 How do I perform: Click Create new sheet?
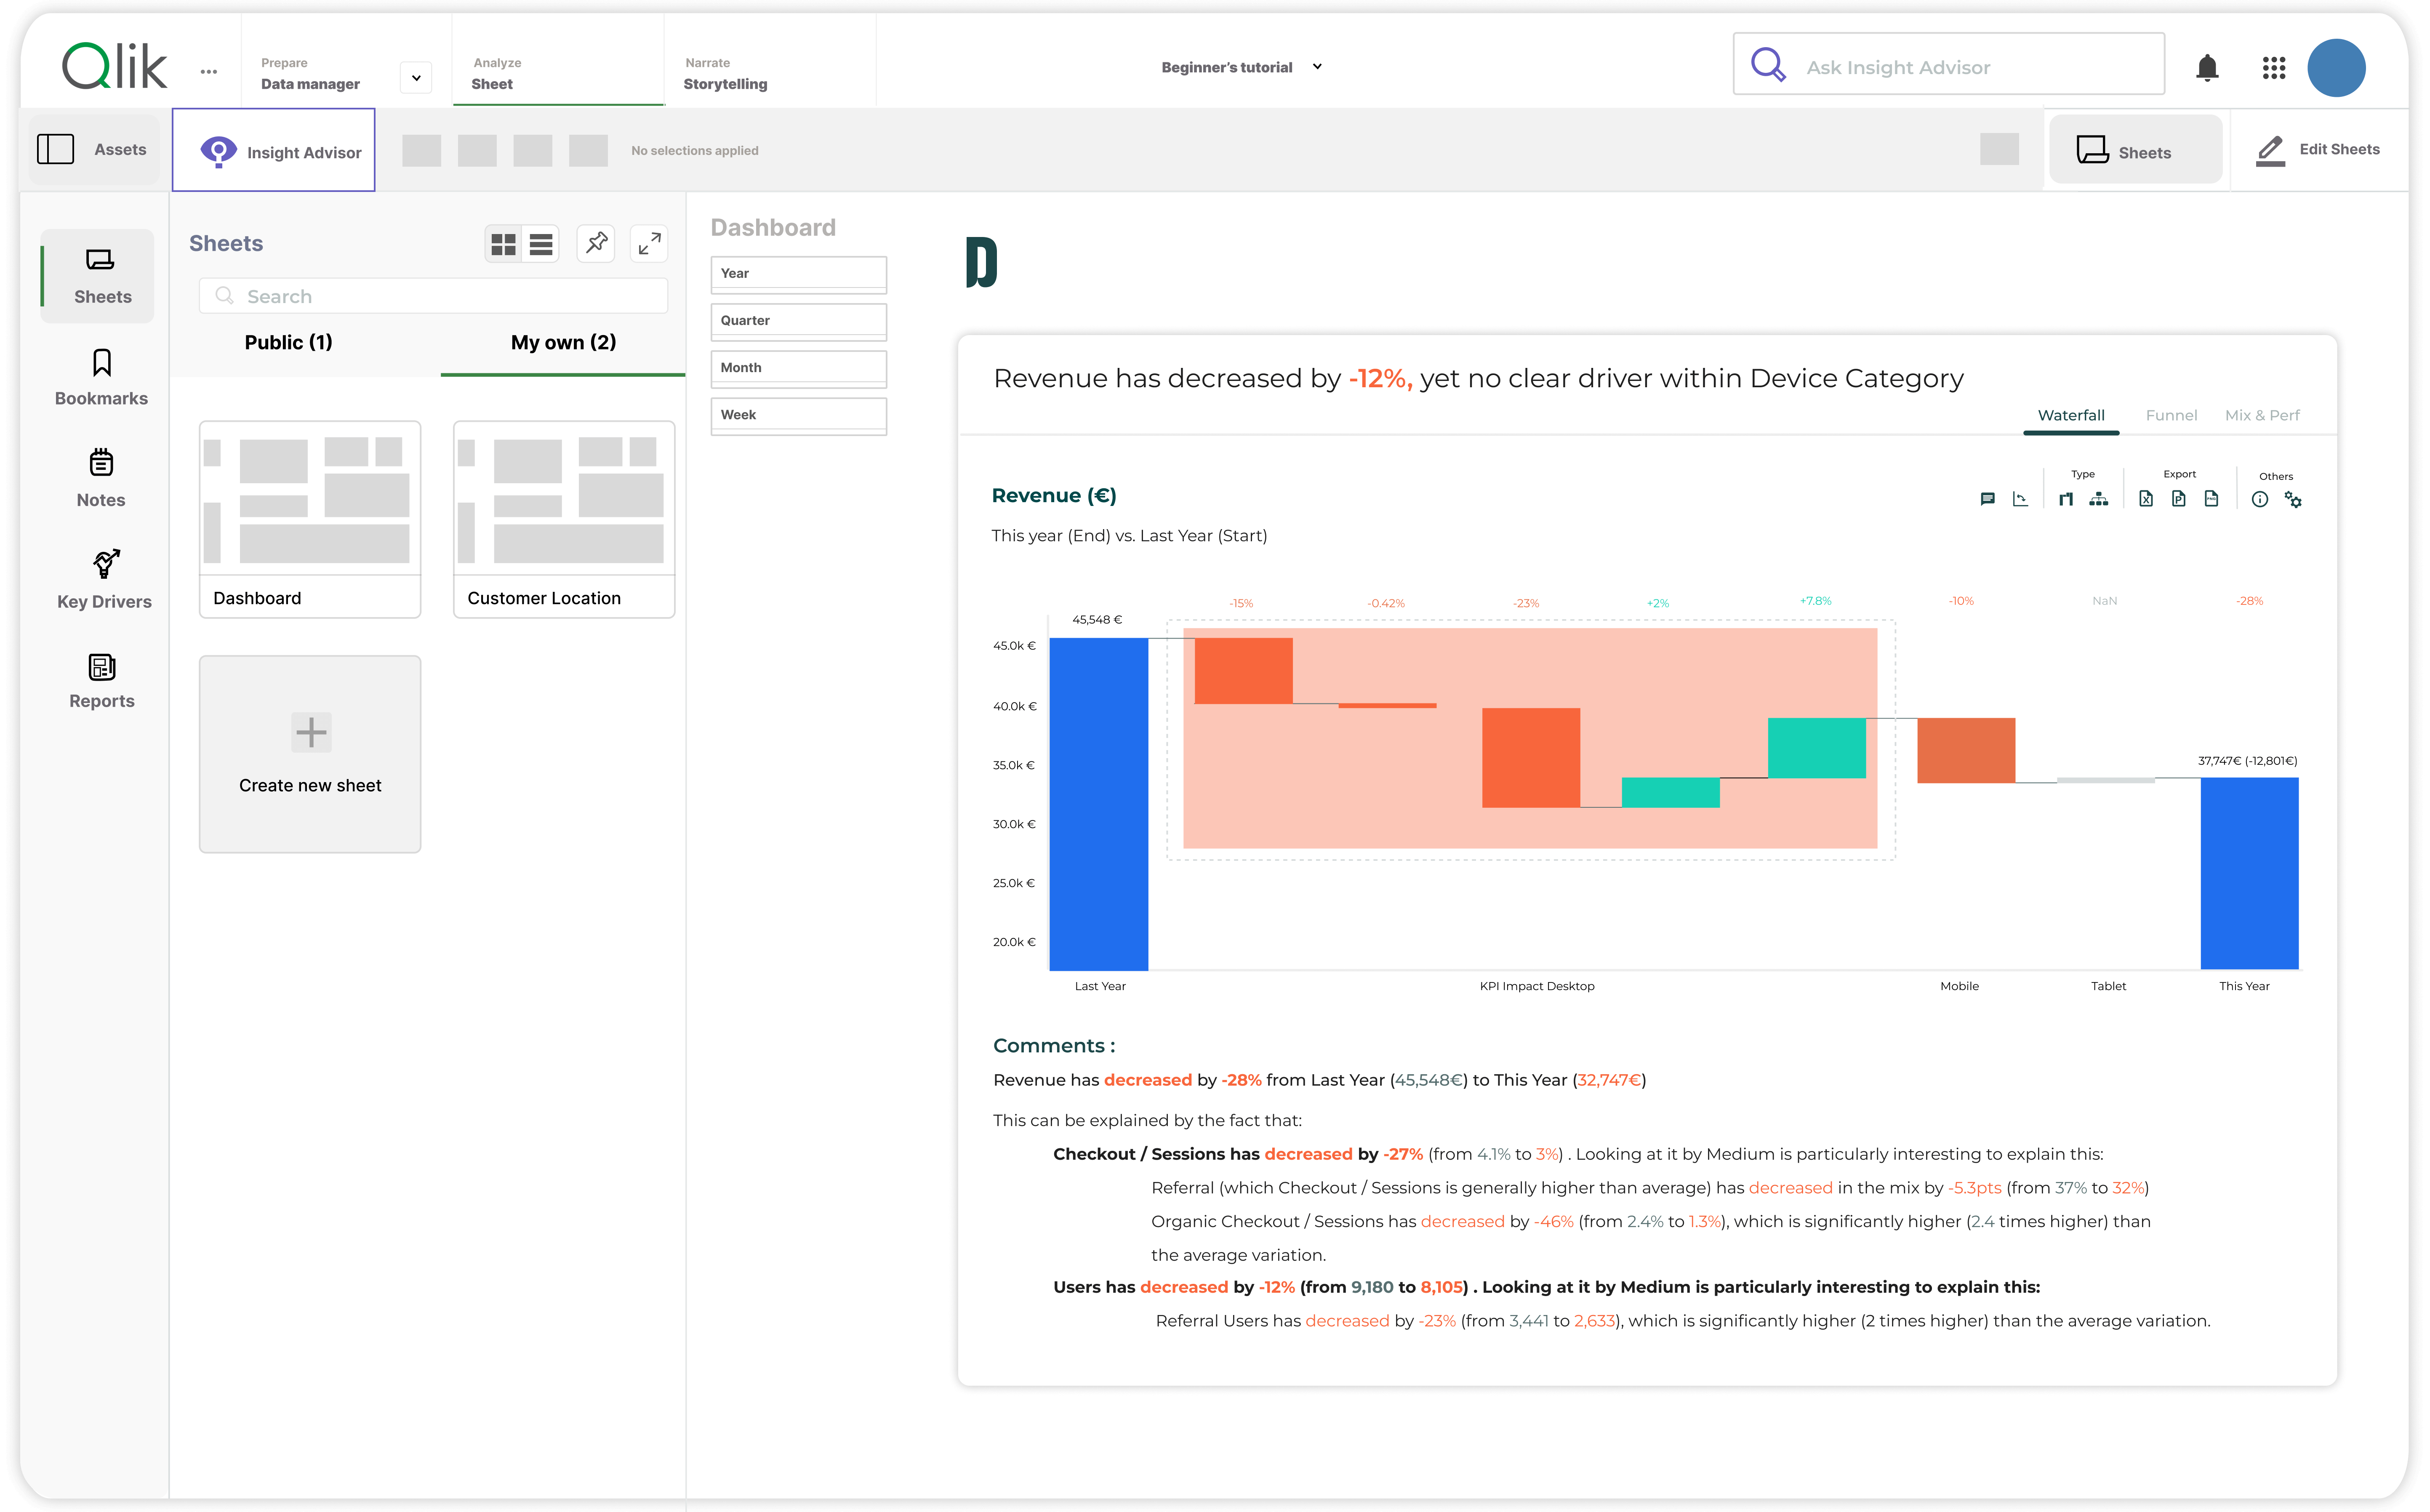pos(310,754)
